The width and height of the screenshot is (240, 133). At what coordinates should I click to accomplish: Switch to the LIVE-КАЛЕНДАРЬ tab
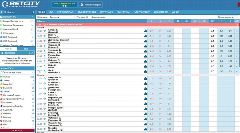point(65,12)
